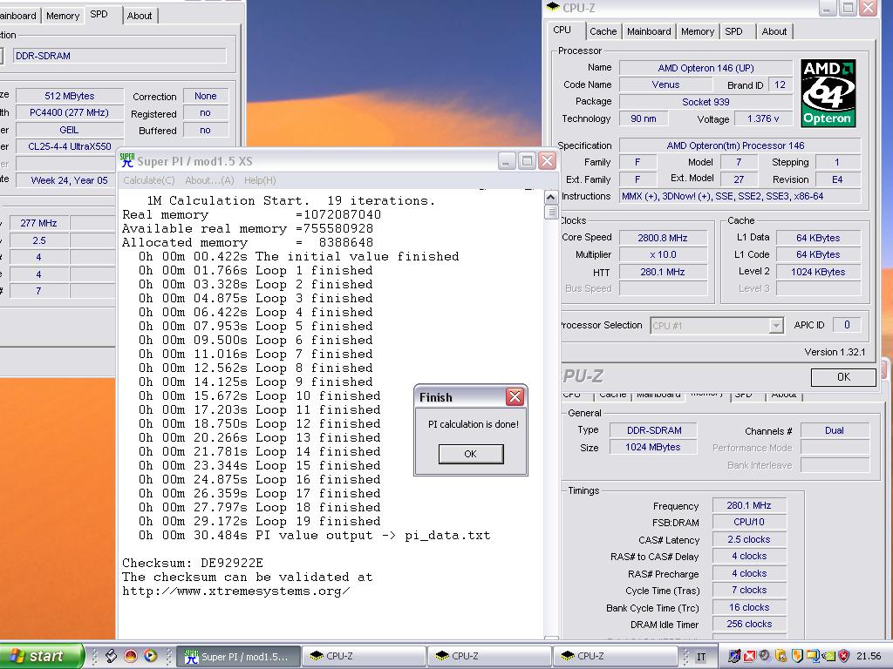Click the Super PI icon in its title bar

(127, 161)
